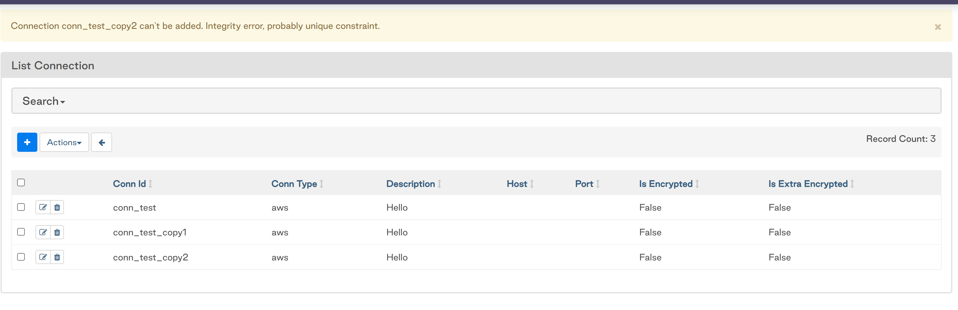
Task: Delete the conn_test_copy1 connection
Action: pos(57,232)
